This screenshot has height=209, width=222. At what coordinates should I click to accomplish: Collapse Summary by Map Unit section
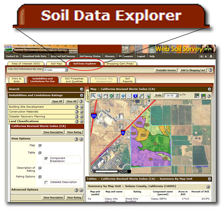(208, 187)
